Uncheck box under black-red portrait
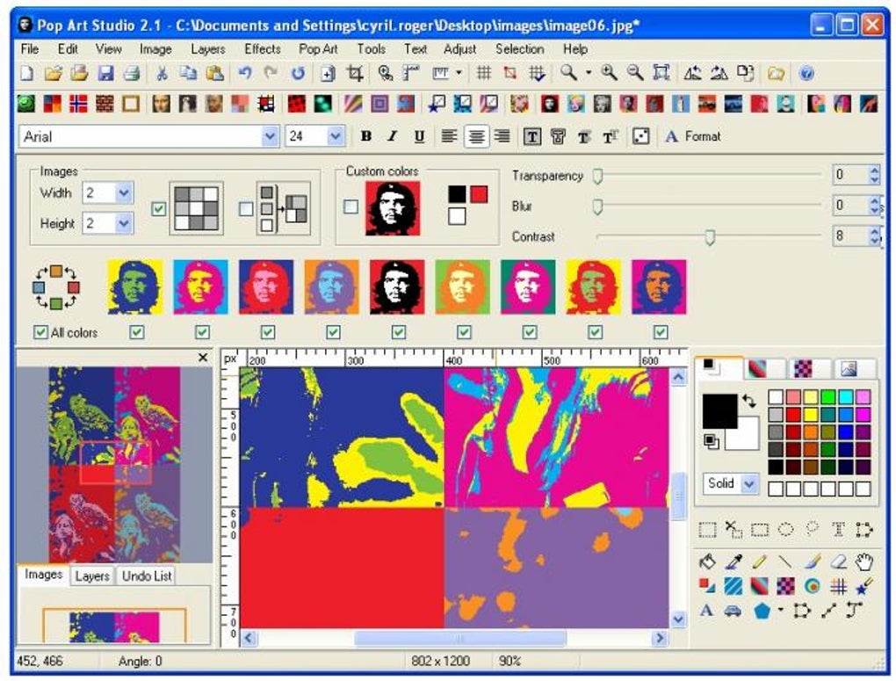The height and width of the screenshot is (681, 896). 398,332
